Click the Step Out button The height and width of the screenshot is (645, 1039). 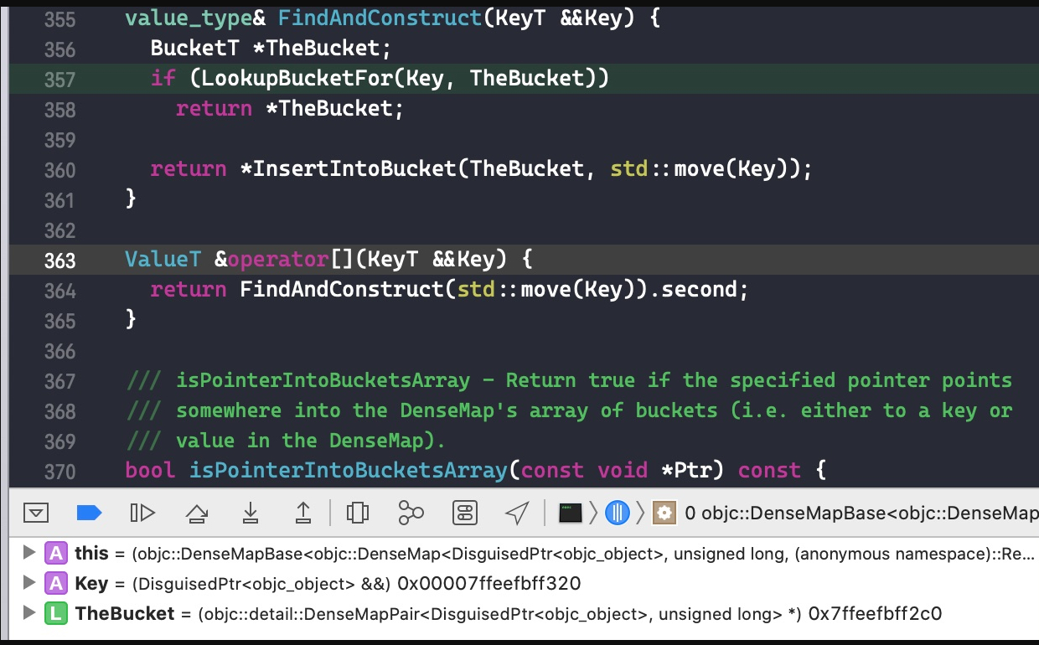pyautogui.click(x=303, y=513)
